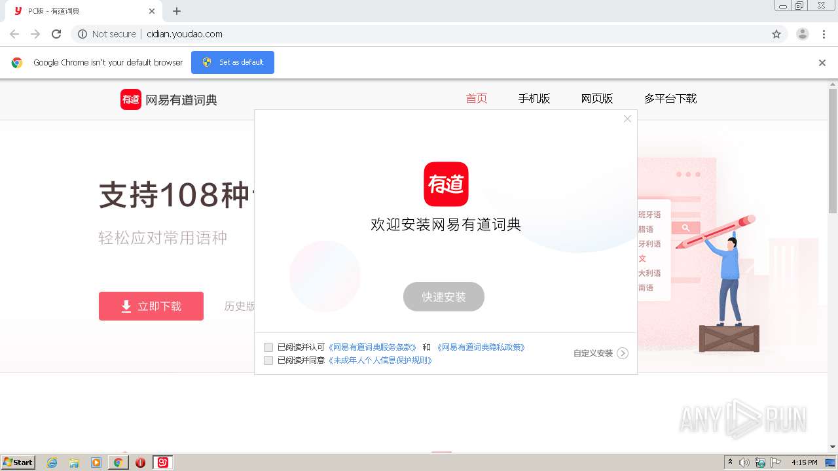Open the 多平台下载 navigation item
Viewport: 838px width, 471px height.
pyautogui.click(x=670, y=99)
